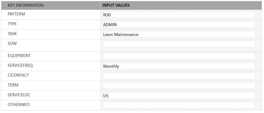264x113 pixels.
Task: Click the empty TERM input box
Action: click(x=179, y=86)
